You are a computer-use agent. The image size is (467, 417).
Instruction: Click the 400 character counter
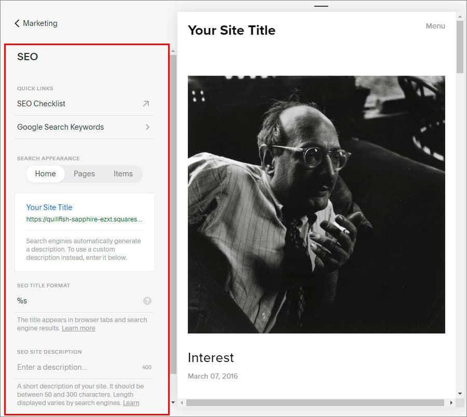point(147,368)
